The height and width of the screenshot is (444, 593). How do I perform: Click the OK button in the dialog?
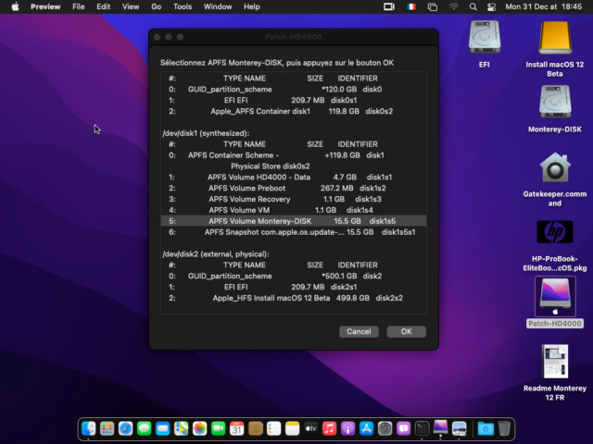click(x=406, y=331)
